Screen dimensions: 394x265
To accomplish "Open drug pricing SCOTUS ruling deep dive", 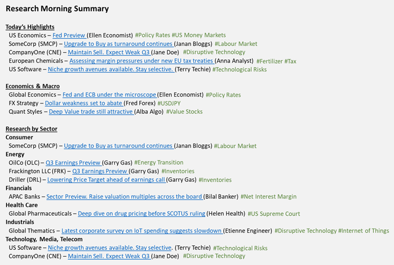I will point(141,214).
